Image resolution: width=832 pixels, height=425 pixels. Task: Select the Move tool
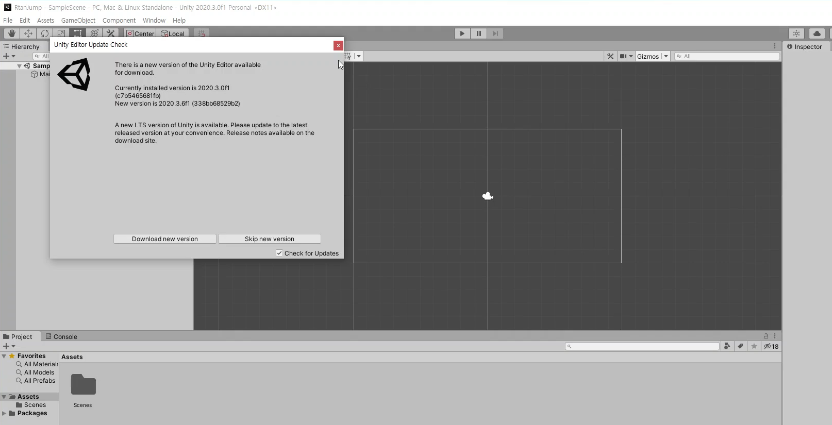[28, 33]
